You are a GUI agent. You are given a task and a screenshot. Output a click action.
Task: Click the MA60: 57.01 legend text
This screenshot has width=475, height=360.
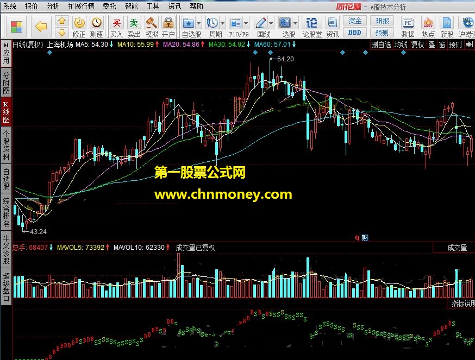pos(272,45)
